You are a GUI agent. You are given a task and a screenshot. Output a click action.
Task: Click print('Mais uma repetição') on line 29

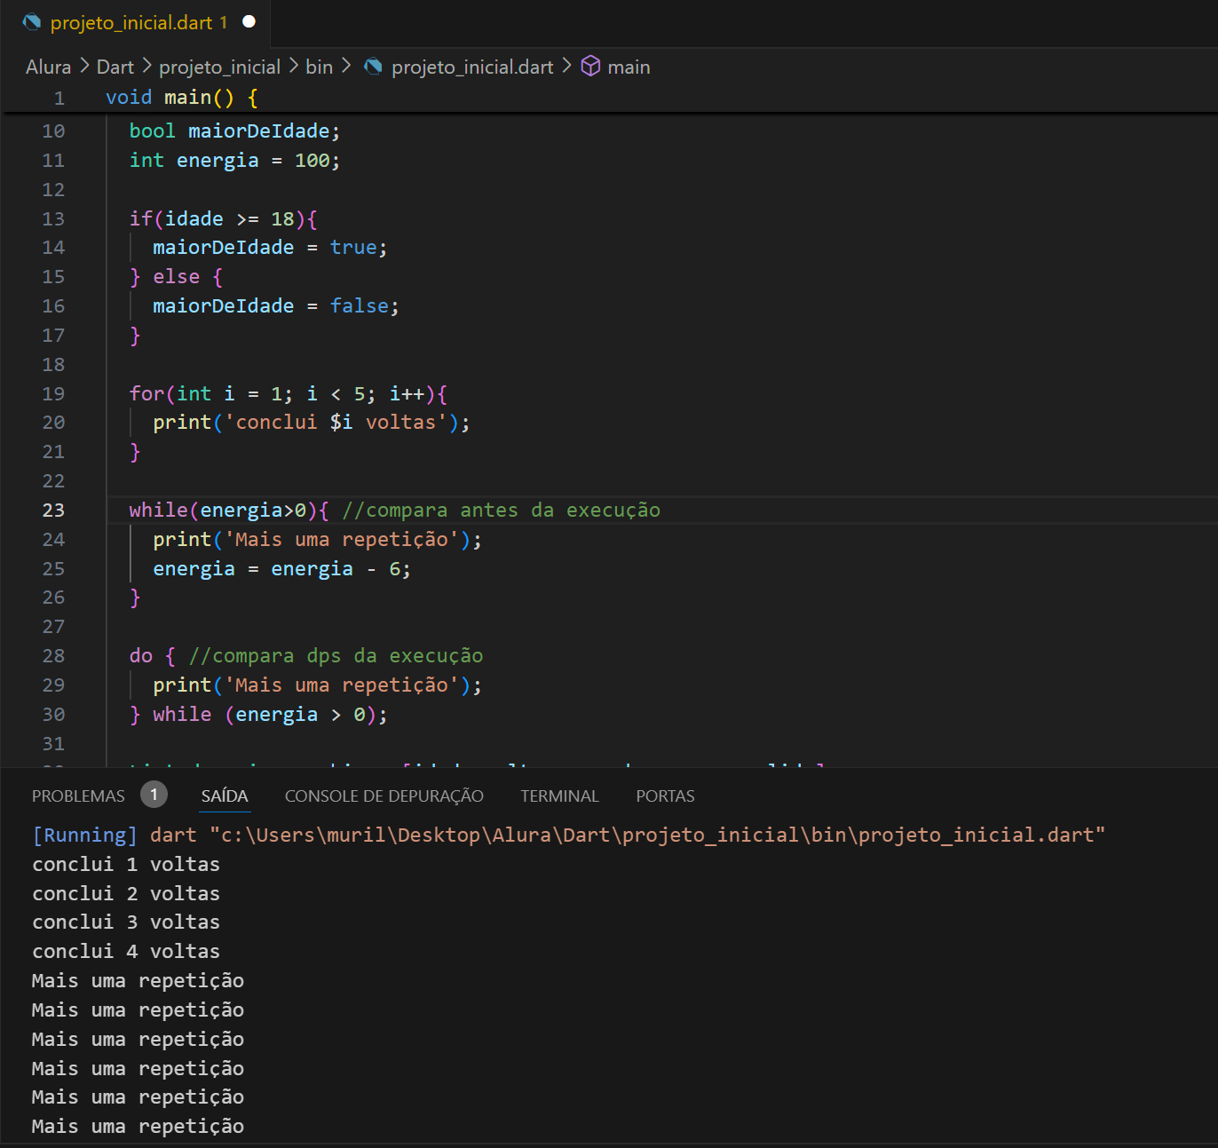[317, 685]
